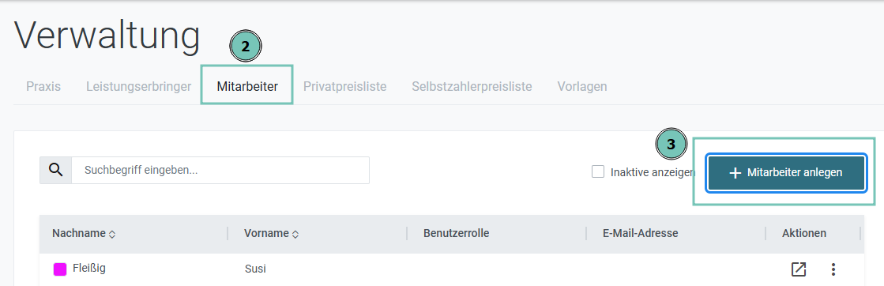This screenshot has width=884, height=286.
Task: Click the numbered step 3 badge
Action: tap(671, 145)
